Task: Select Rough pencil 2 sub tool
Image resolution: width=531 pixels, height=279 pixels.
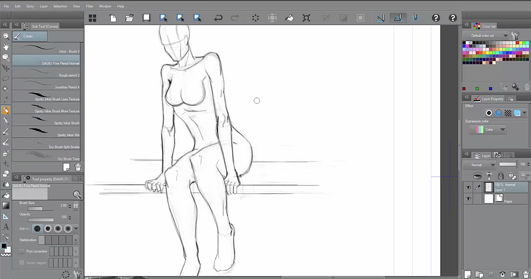Action: pos(46,72)
